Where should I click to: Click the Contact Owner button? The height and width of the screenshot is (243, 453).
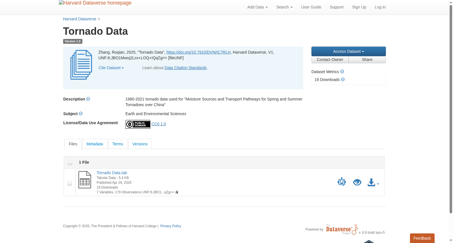330,60
